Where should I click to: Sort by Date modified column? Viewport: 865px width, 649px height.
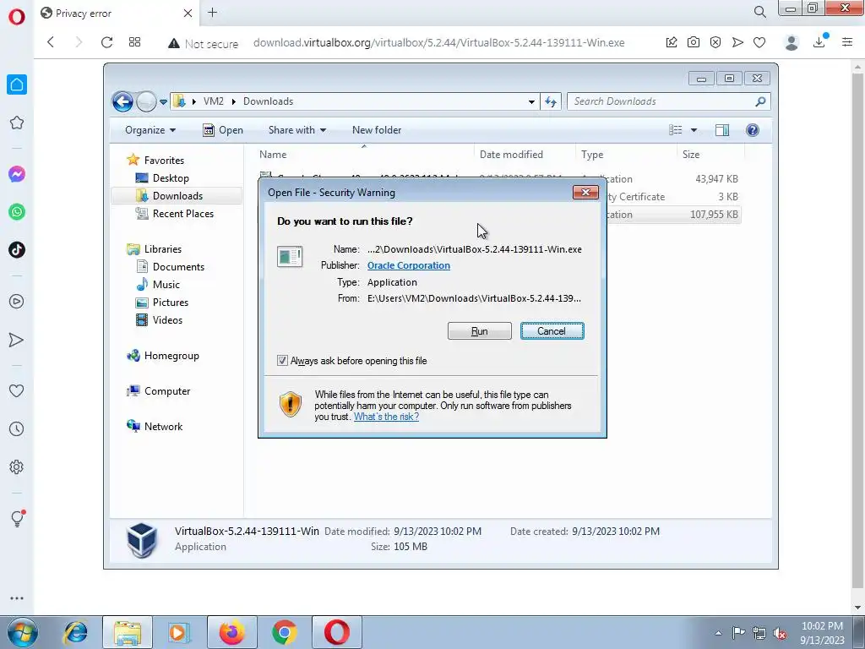[x=511, y=155]
